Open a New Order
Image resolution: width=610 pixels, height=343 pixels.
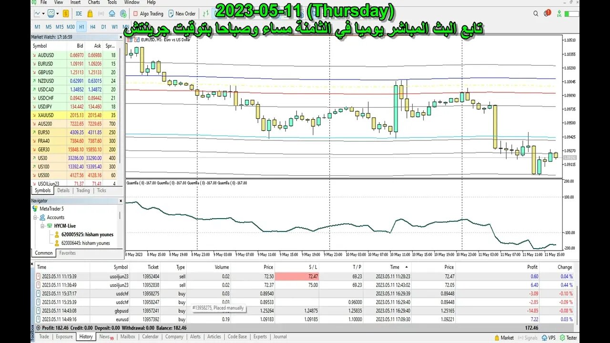coord(182,14)
